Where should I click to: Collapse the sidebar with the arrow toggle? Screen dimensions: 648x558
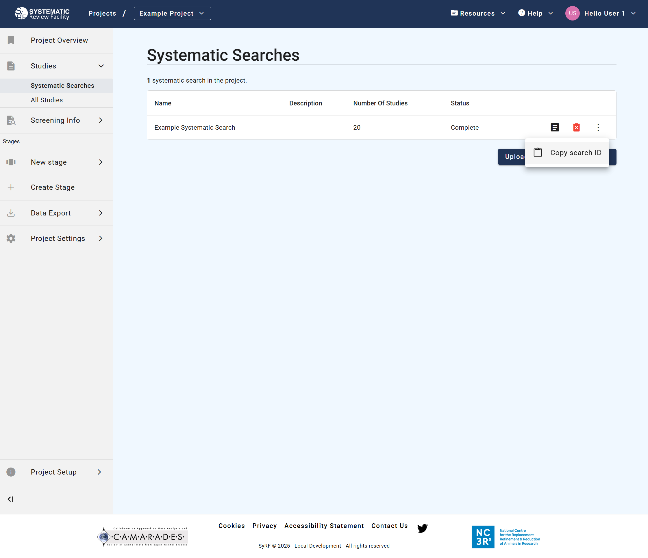click(x=11, y=499)
